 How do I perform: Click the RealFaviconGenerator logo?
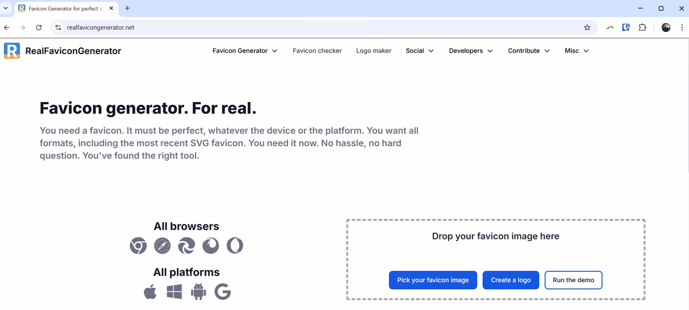click(x=63, y=50)
